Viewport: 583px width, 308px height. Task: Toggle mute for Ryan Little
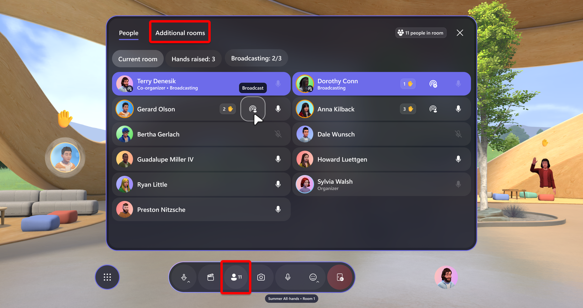279,184
